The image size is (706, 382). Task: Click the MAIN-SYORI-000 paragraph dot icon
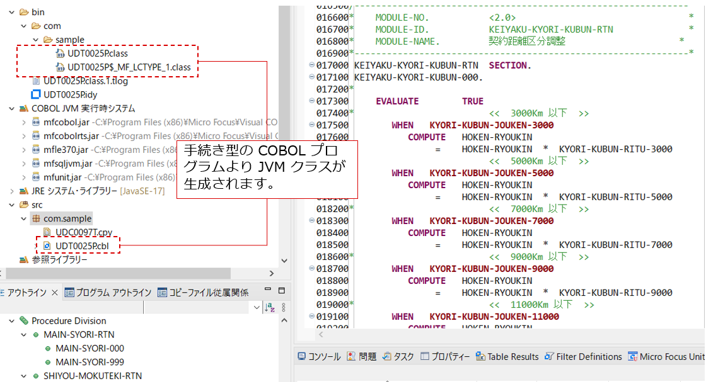48,348
